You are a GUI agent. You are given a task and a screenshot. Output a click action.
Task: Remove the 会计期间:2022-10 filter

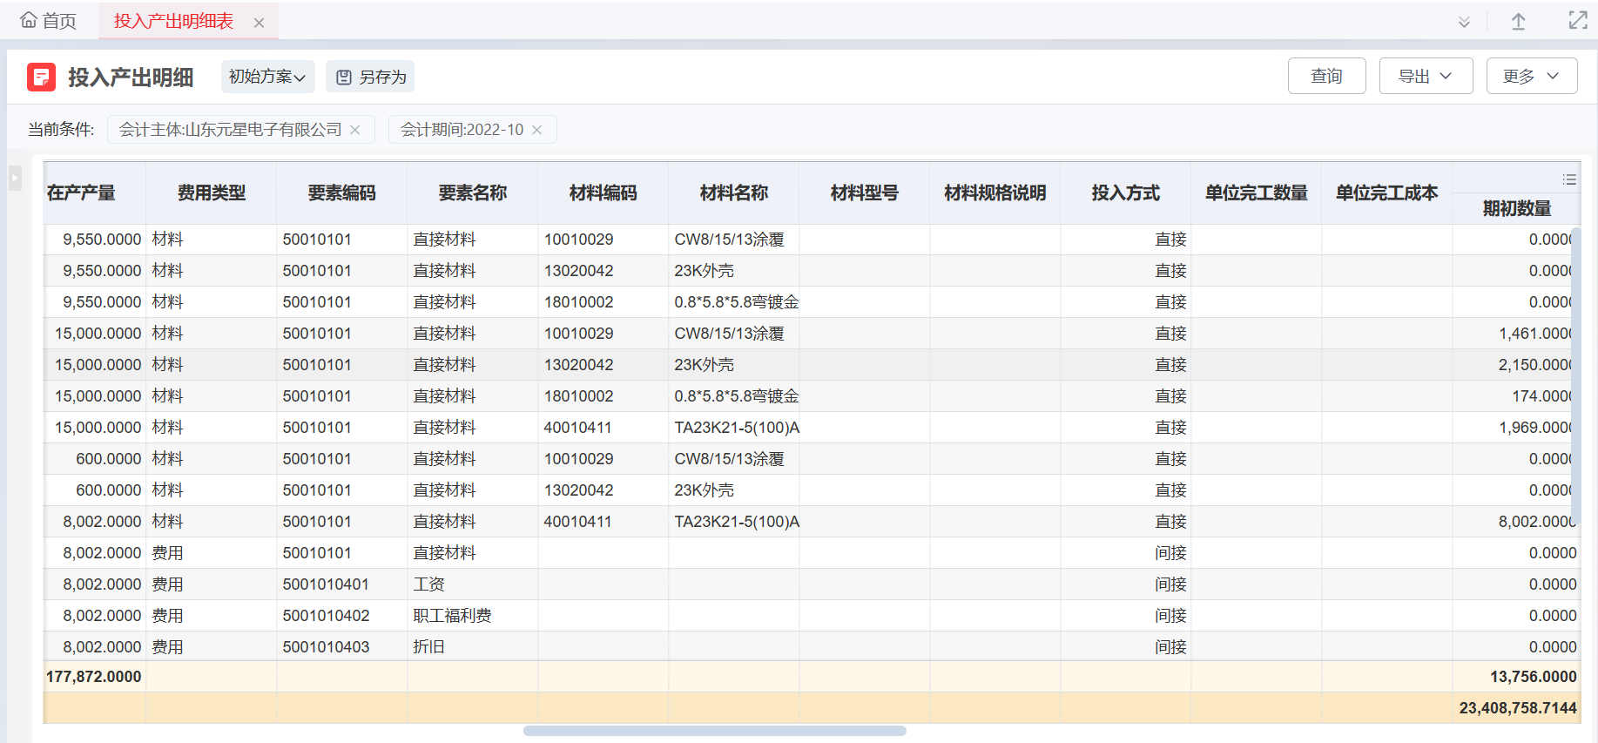click(537, 130)
